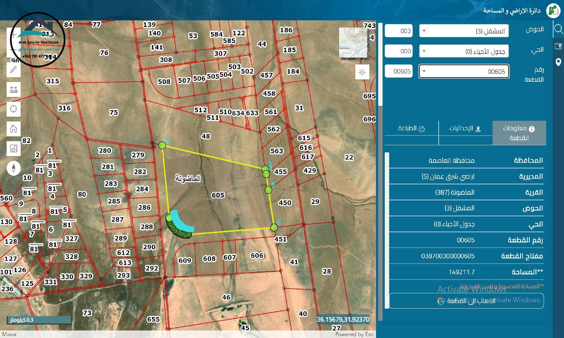
Task: Click the locate crosshair button
Action: [x=13, y=109]
